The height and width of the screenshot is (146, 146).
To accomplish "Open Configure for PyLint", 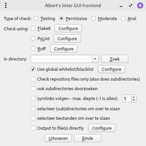I will click(x=67, y=38).
